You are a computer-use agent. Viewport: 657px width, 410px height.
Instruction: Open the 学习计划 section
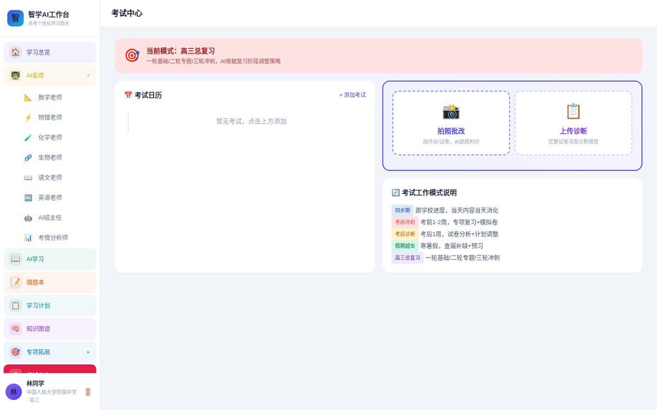[50, 305]
